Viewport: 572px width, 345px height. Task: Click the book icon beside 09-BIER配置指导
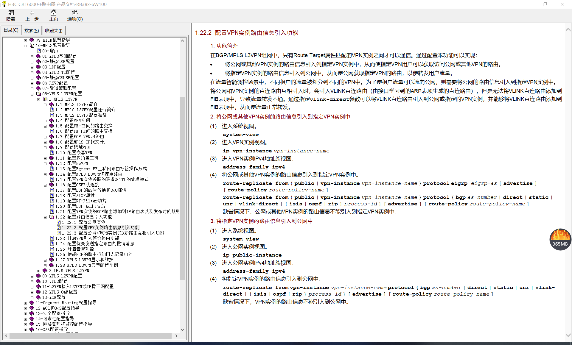click(32, 40)
